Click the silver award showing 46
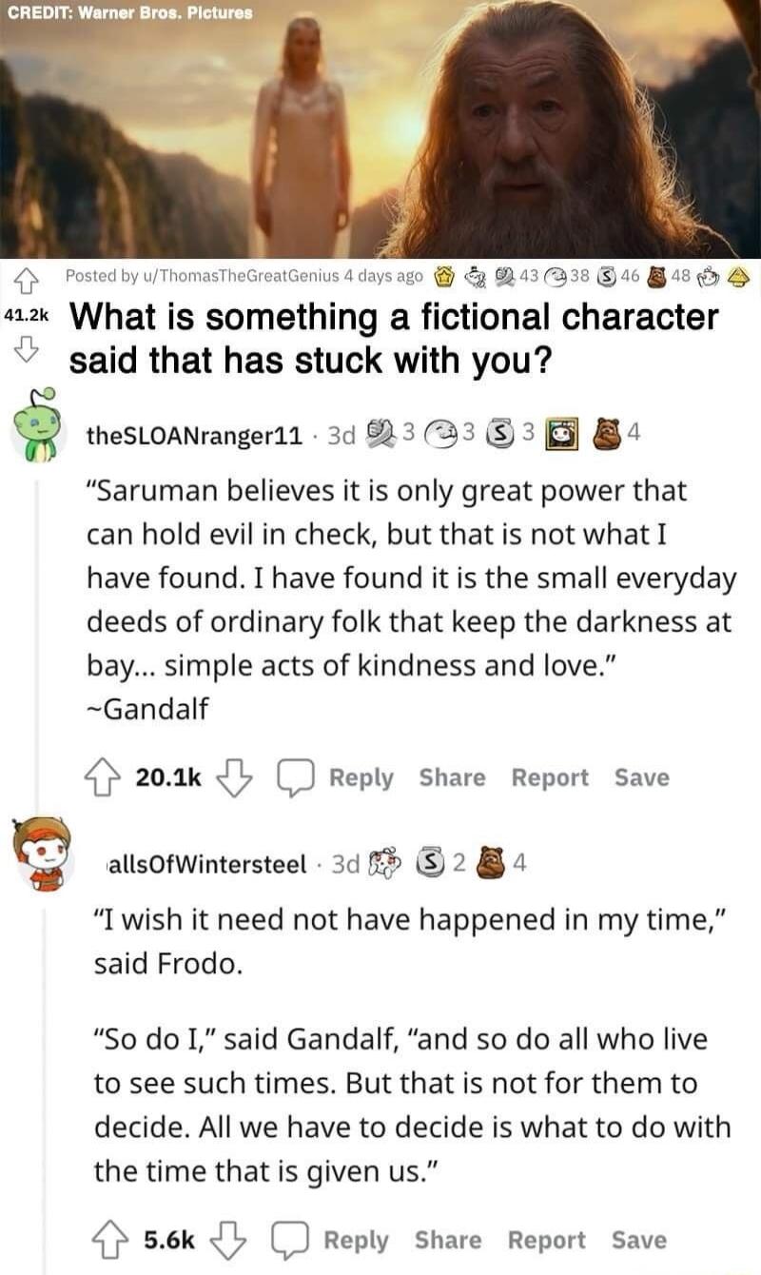This screenshot has width=761, height=1275. [606, 279]
